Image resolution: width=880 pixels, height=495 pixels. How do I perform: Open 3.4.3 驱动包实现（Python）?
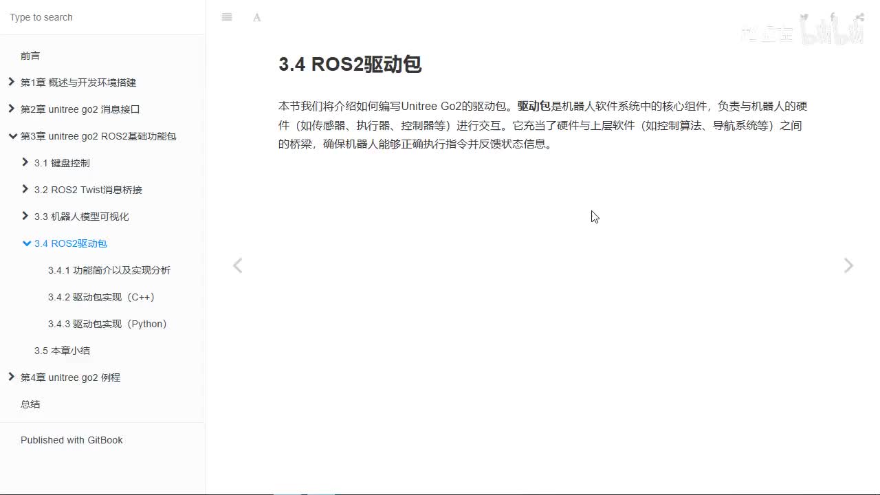pyautogui.click(x=109, y=324)
